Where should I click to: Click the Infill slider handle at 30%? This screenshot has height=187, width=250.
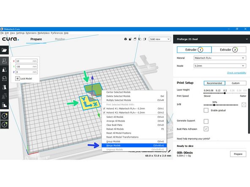click(x=214, y=105)
